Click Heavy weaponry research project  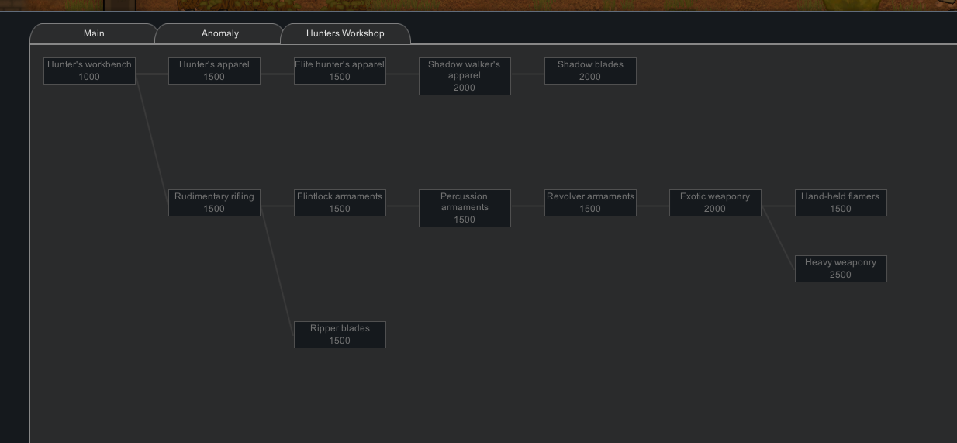click(841, 268)
